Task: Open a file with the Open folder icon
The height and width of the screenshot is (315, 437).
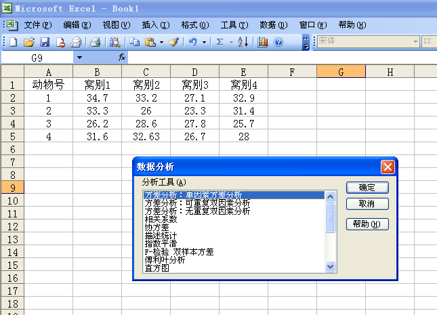Action: pos(29,43)
